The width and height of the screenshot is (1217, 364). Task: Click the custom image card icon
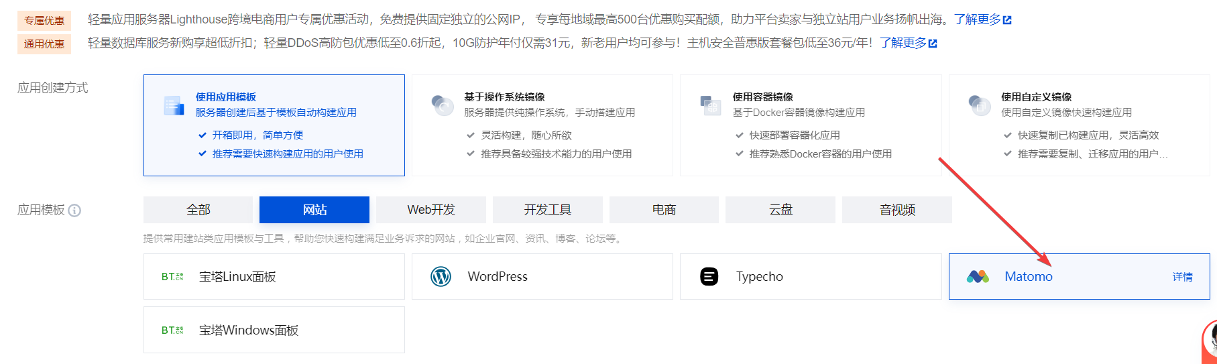[980, 105]
